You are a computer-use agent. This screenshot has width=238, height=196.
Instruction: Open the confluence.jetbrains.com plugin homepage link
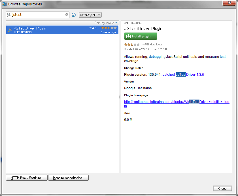click(x=177, y=104)
